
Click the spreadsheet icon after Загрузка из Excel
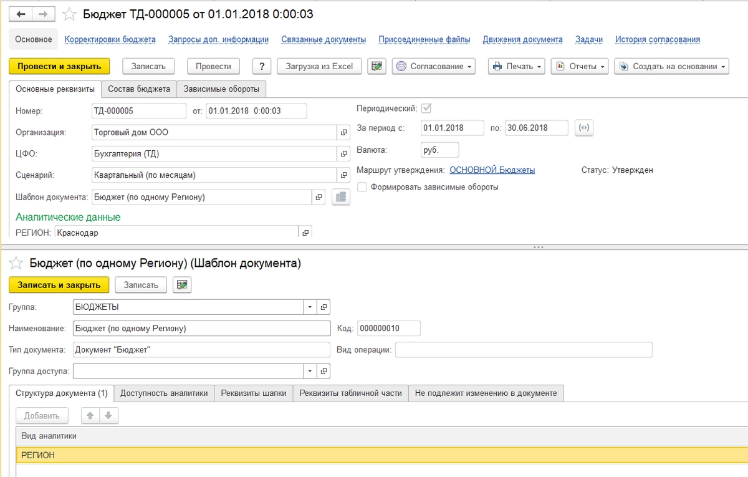coord(376,66)
